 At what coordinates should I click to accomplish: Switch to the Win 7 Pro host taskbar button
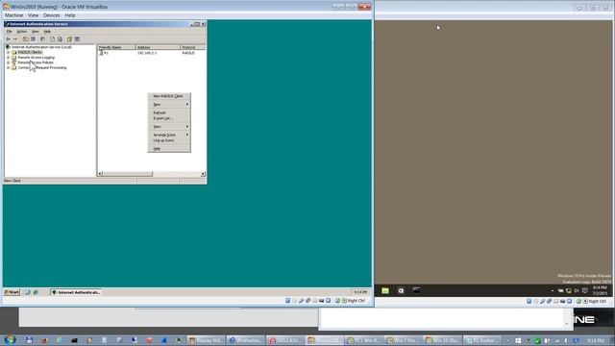[403, 340]
